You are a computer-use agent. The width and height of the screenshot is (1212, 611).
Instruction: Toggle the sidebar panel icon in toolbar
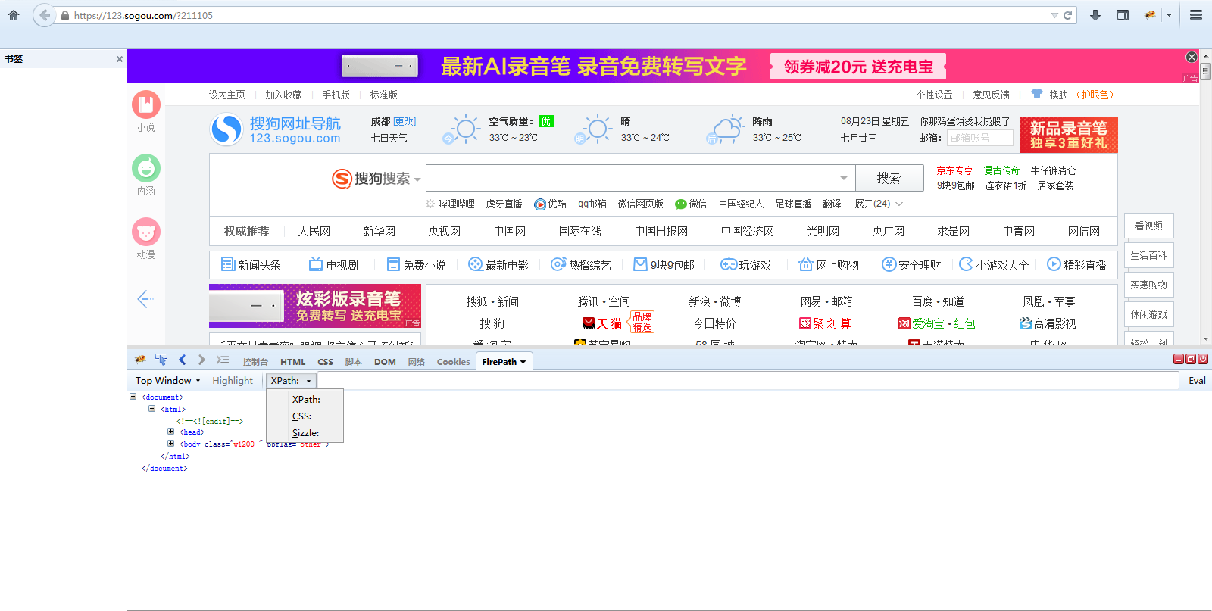click(x=1123, y=15)
